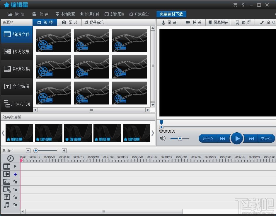Screen dimensions: 276x216
Task: Switch to the 背景音乐 music tab
Action: (x=94, y=22)
